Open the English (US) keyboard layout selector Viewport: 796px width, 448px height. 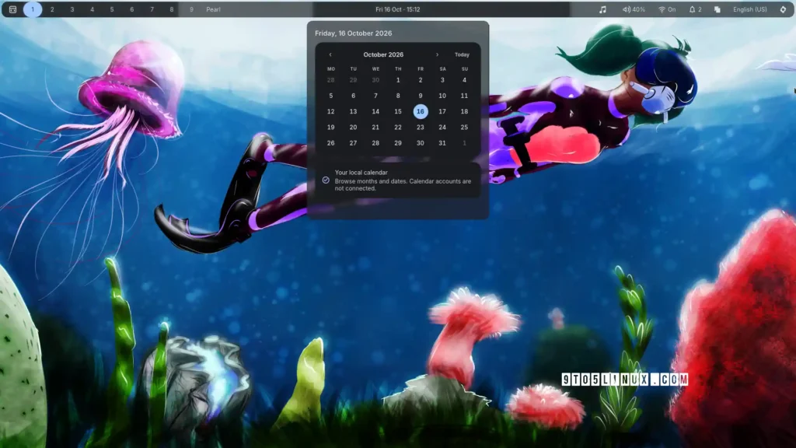click(x=750, y=9)
